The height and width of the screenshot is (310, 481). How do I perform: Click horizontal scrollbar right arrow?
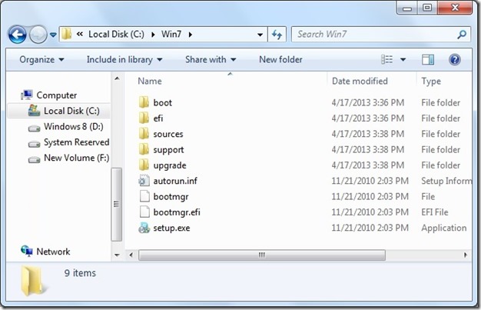[x=466, y=255]
